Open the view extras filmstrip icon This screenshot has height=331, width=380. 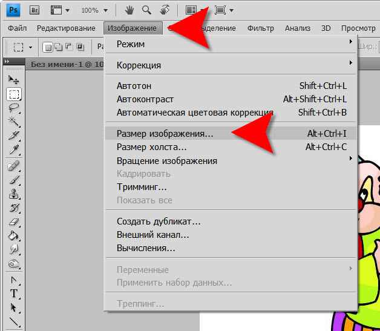[x=56, y=10]
